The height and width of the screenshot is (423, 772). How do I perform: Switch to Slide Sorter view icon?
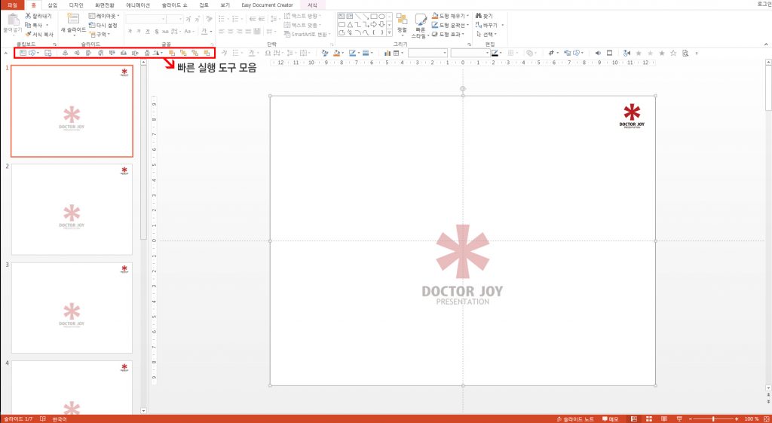click(x=649, y=419)
